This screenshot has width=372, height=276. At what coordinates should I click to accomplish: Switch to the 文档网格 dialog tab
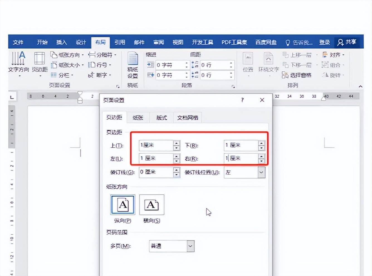pos(188,117)
